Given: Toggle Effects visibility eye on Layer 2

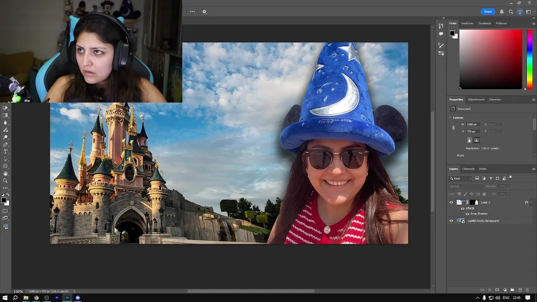Looking at the screenshot, I should pos(463,208).
